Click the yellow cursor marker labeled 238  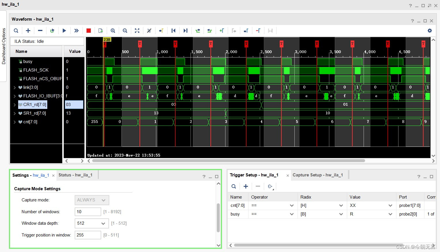(x=107, y=40)
